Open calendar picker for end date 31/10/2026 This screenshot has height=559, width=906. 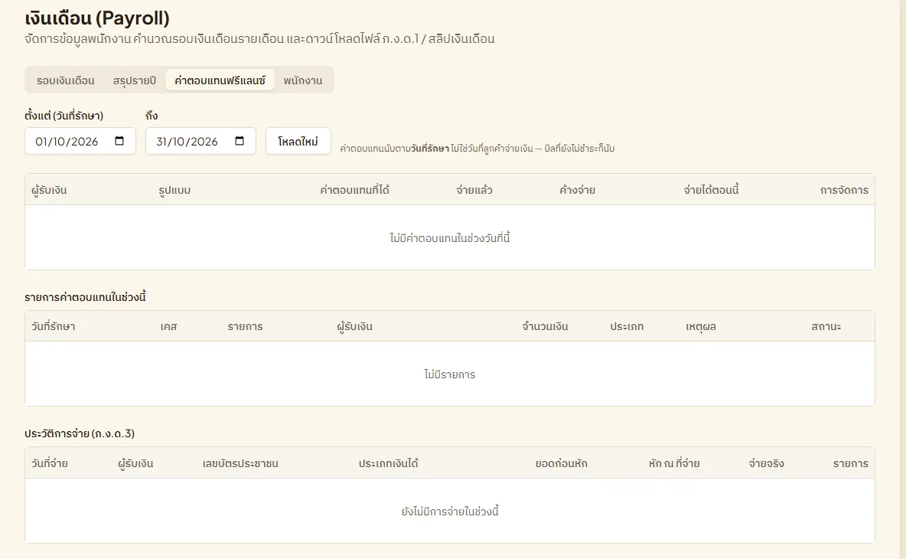[x=240, y=141]
